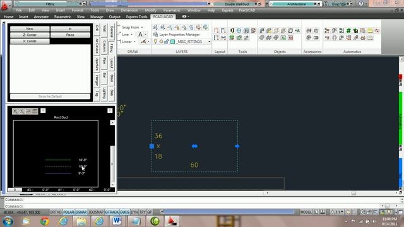The width and height of the screenshot is (404, 227).
Task: Click the X: Center button
Action: 30,41
